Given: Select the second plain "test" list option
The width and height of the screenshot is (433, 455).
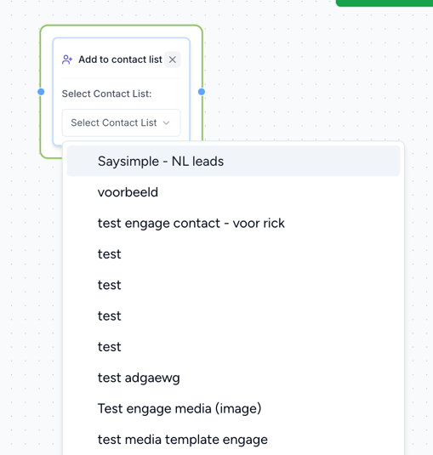Looking at the screenshot, I should (x=233, y=285).
